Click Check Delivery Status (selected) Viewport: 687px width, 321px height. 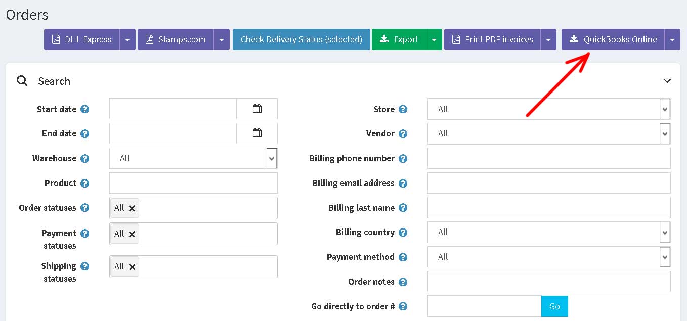coord(302,39)
